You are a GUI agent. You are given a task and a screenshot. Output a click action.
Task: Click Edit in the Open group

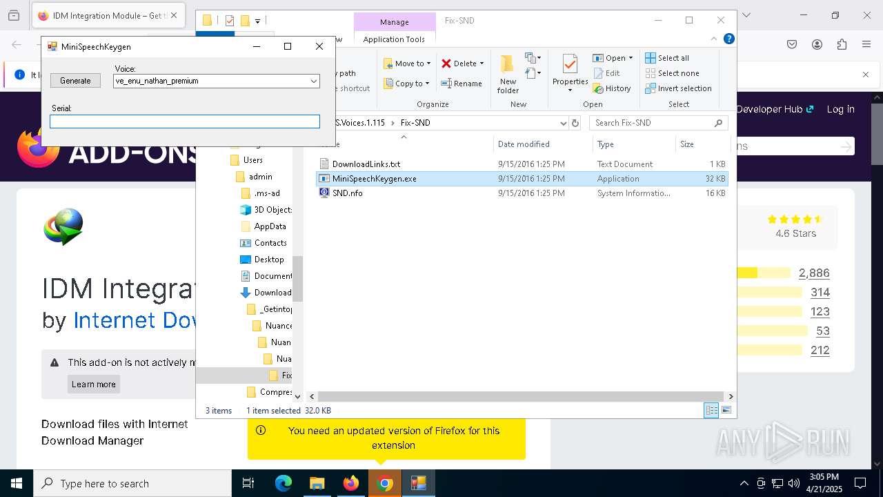[606, 73]
